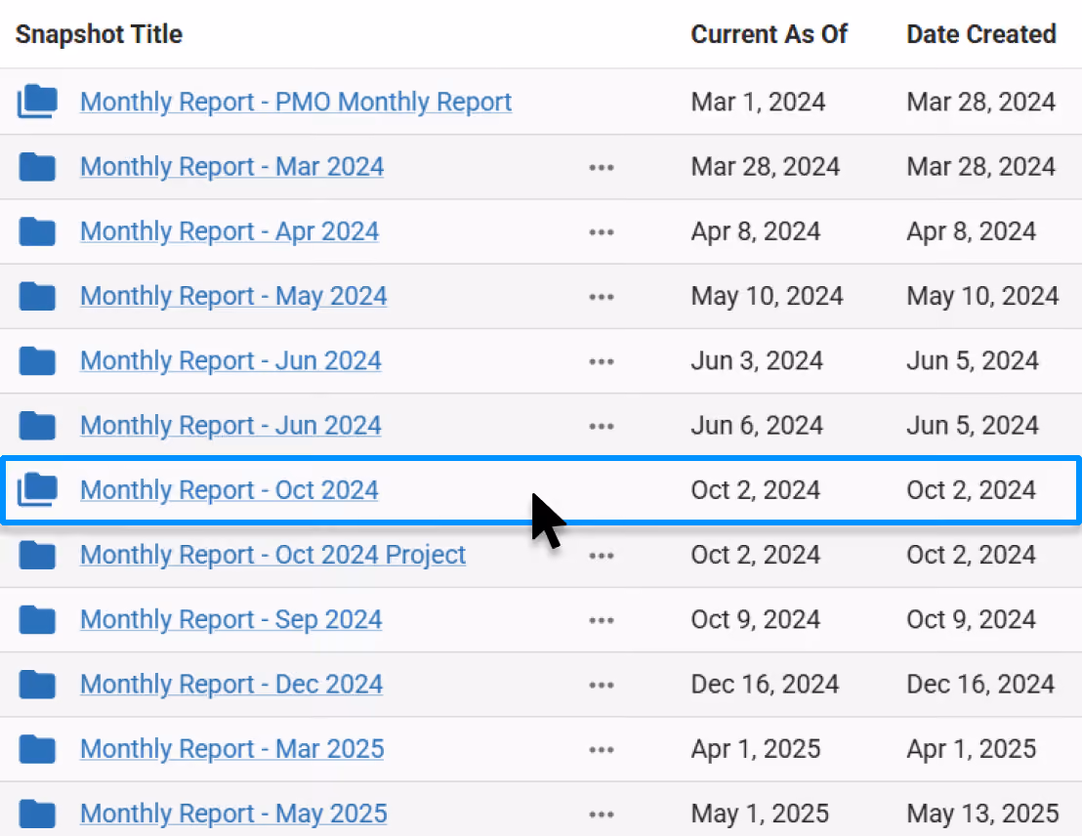The width and height of the screenshot is (1082, 836).
Task: Click the folder icon in the Jun 6, 2024 row
Action: coord(37,425)
